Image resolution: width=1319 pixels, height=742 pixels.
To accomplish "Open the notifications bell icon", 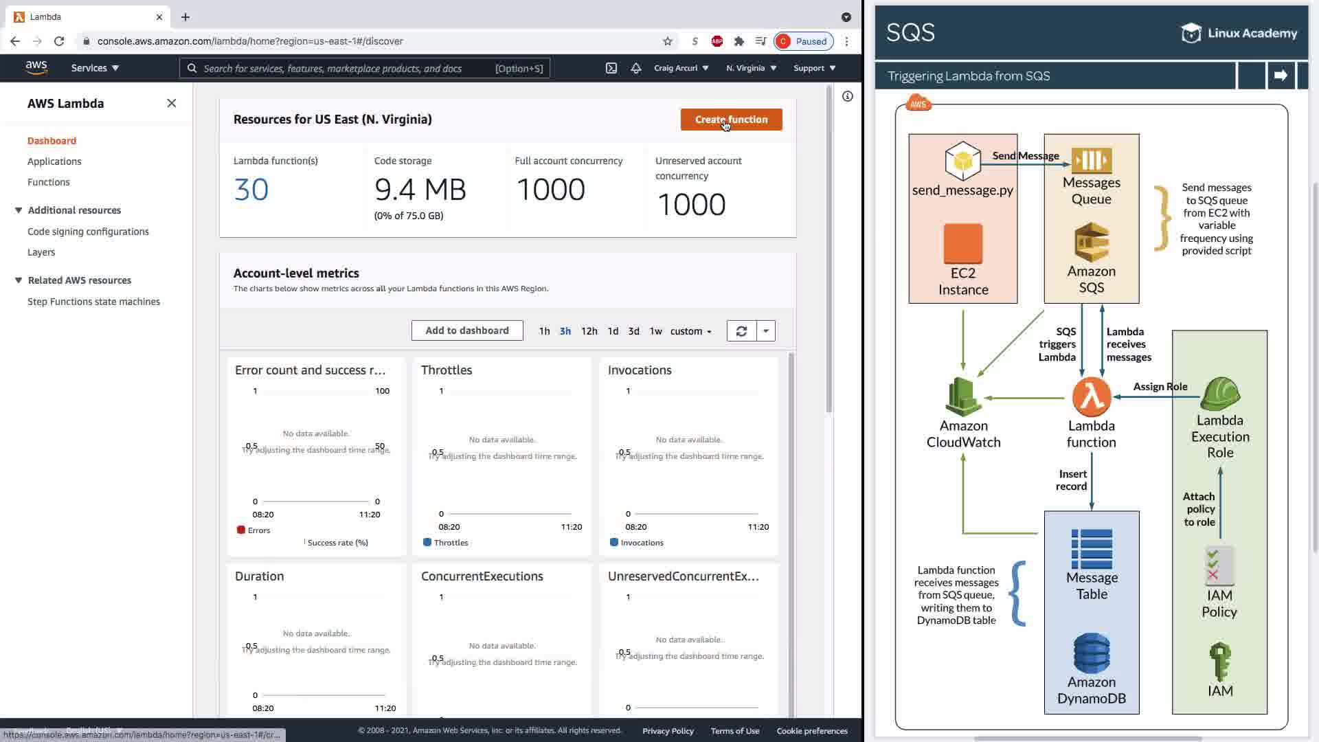I will [x=636, y=68].
